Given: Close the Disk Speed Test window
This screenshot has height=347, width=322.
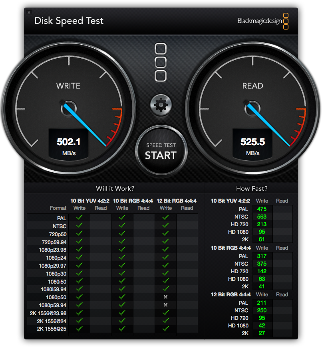Looking at the screenshot, I should (29, 12).
